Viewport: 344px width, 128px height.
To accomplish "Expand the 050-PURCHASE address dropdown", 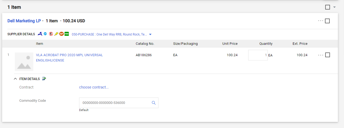I will click(150, 34).
